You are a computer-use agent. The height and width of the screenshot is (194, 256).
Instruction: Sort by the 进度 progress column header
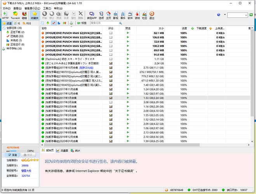click(176, 28)
